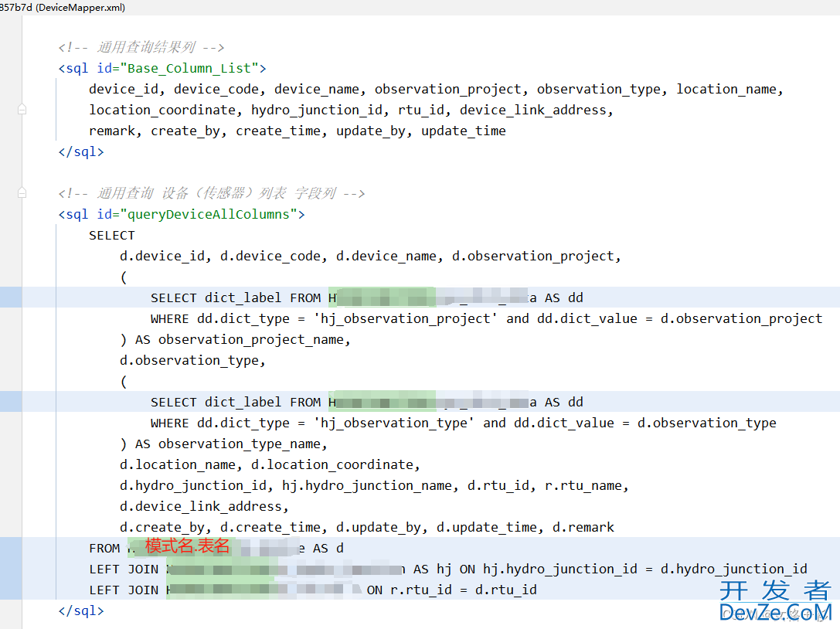The height and width of the screenshot is (629, 840).
Task: Click update_time at end of remark line
Action: point(464,131)
